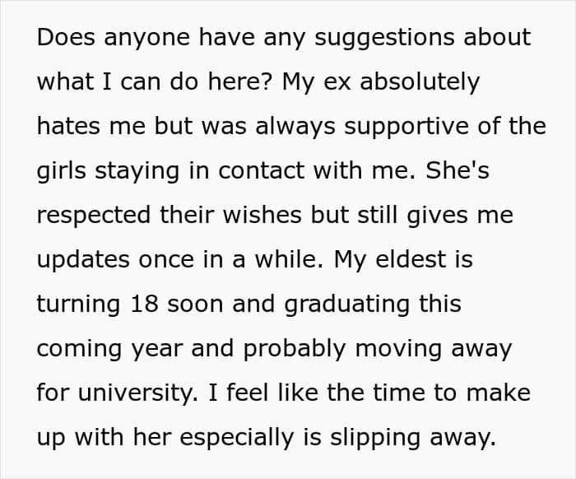Click the word 'graduating' in seventh line
576x479 pixels.
[347, 305]
